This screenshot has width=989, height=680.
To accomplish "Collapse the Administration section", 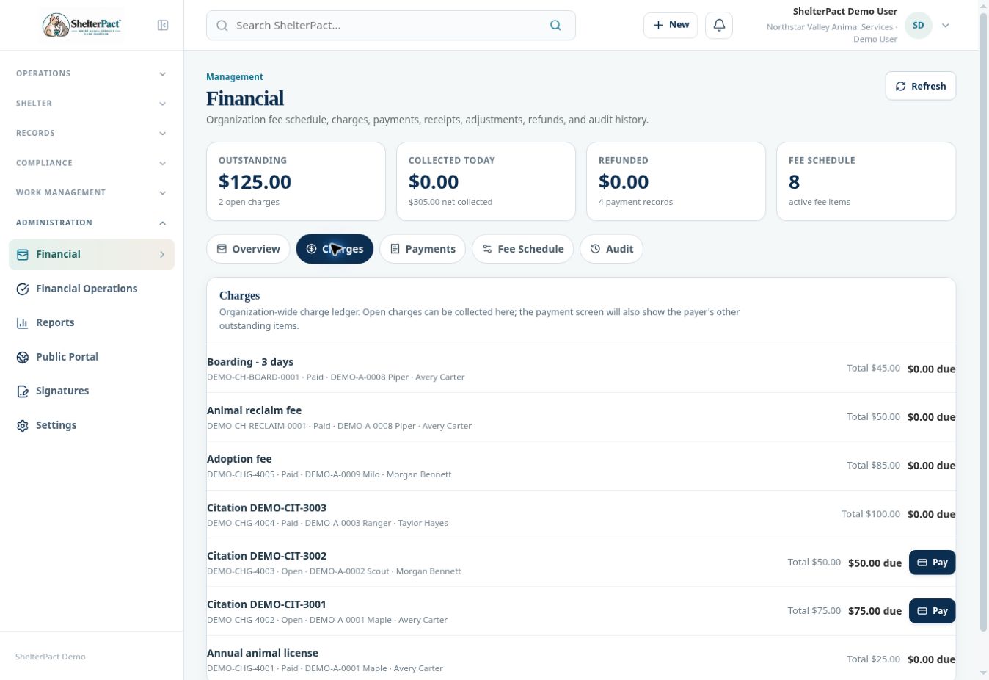I will pos(91,223).
